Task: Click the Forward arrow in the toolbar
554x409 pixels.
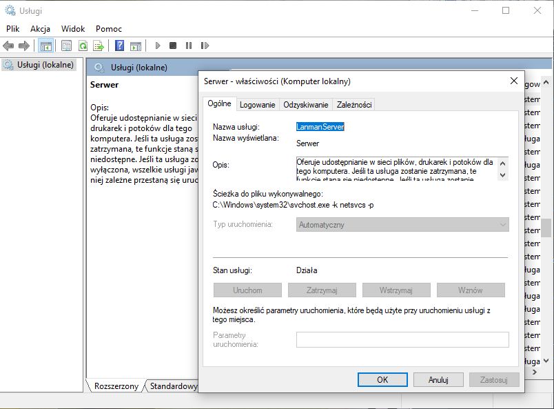Action: 23,46
